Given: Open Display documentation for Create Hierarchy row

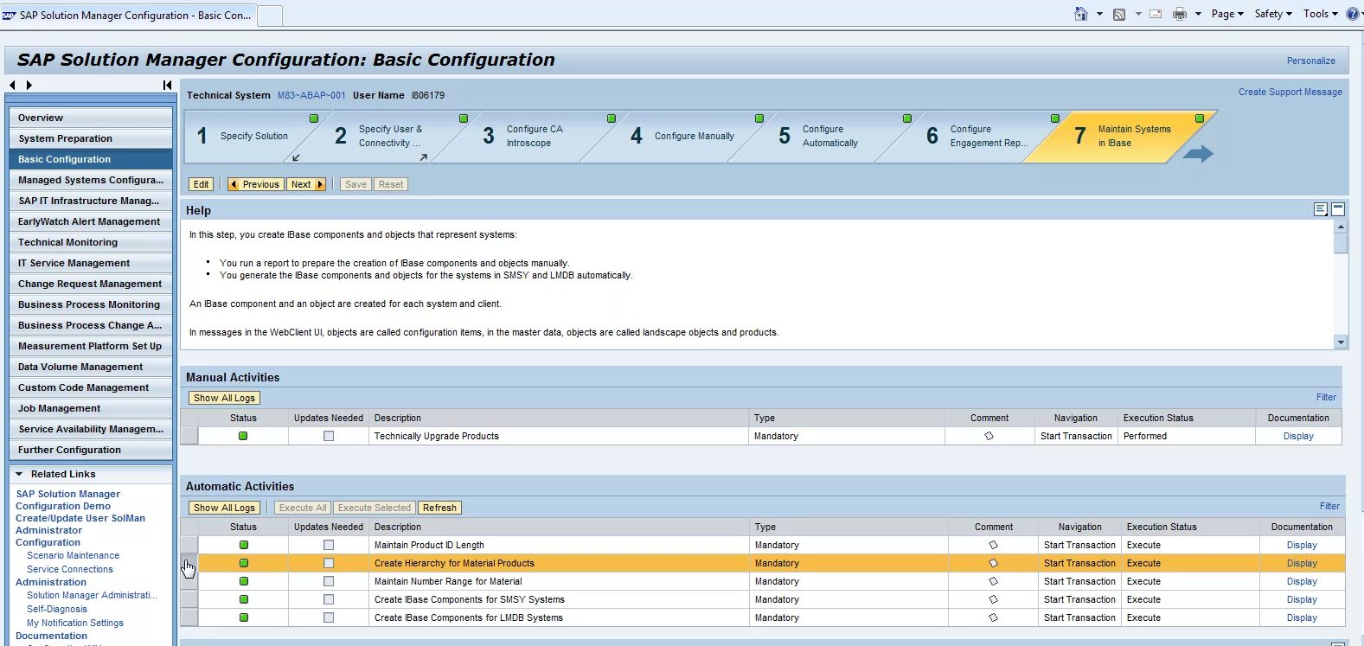Looking at the screenshot, I should click(x=1302, y=563).
